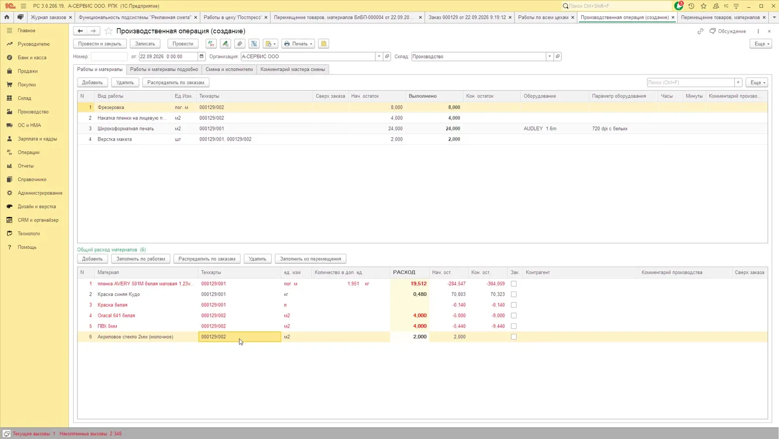Switch to Работы и материалы подробно tab

pos(164,70)
